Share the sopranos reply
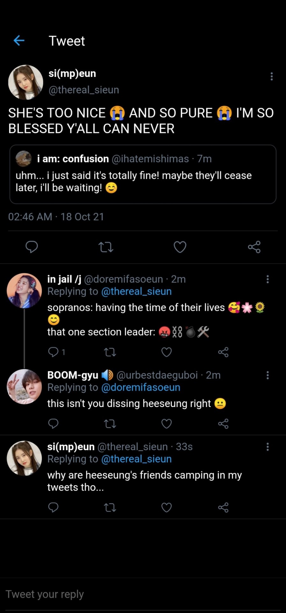Image resolution: width=286 pixels, height=613 pixels. (x=223, y=352)
